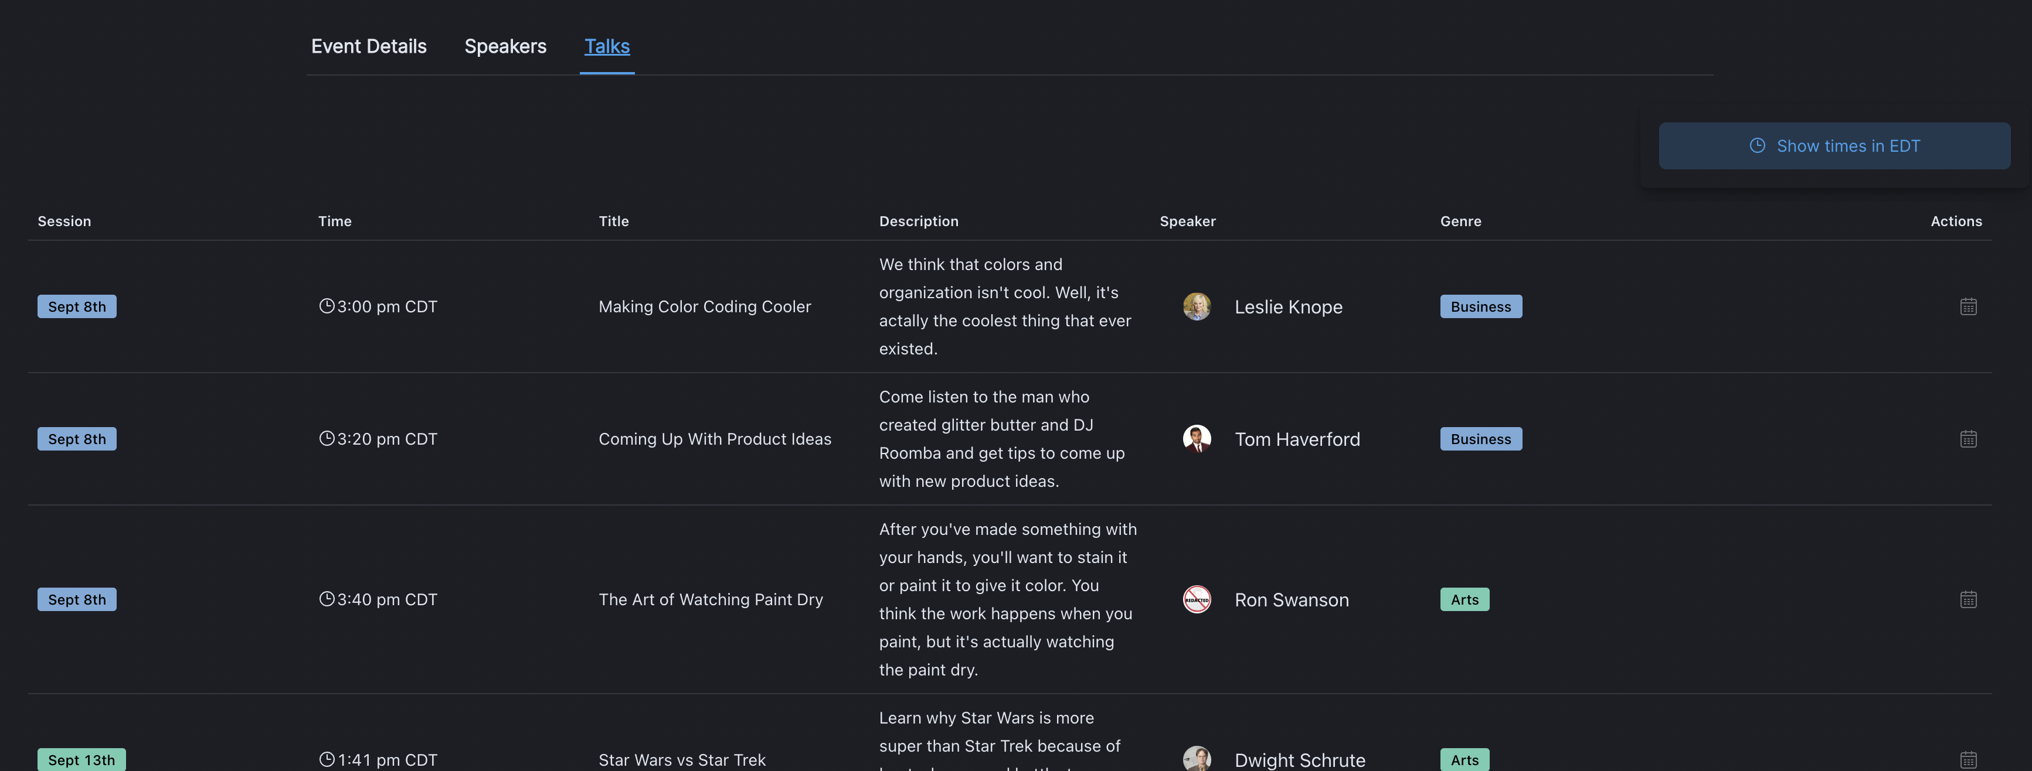Click the clock icon beside 3:00 pm CDT
The image size is (2032, 771).
coord(327,306)
